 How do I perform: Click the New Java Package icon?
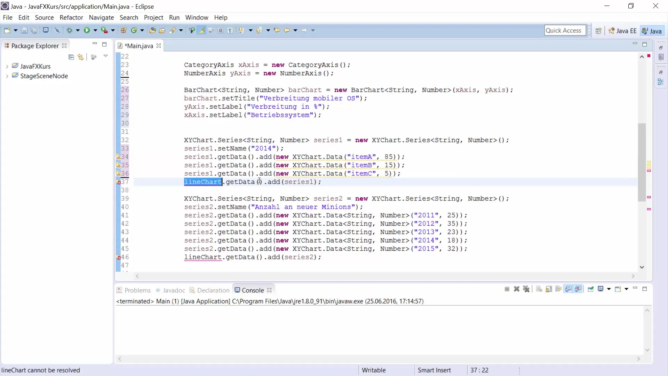pyautogui.click(x=124, y=30)
